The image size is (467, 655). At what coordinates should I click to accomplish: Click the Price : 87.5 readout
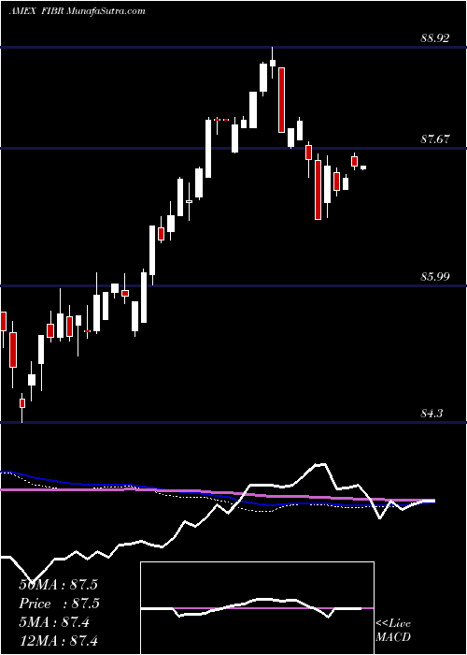pos(58,604)
